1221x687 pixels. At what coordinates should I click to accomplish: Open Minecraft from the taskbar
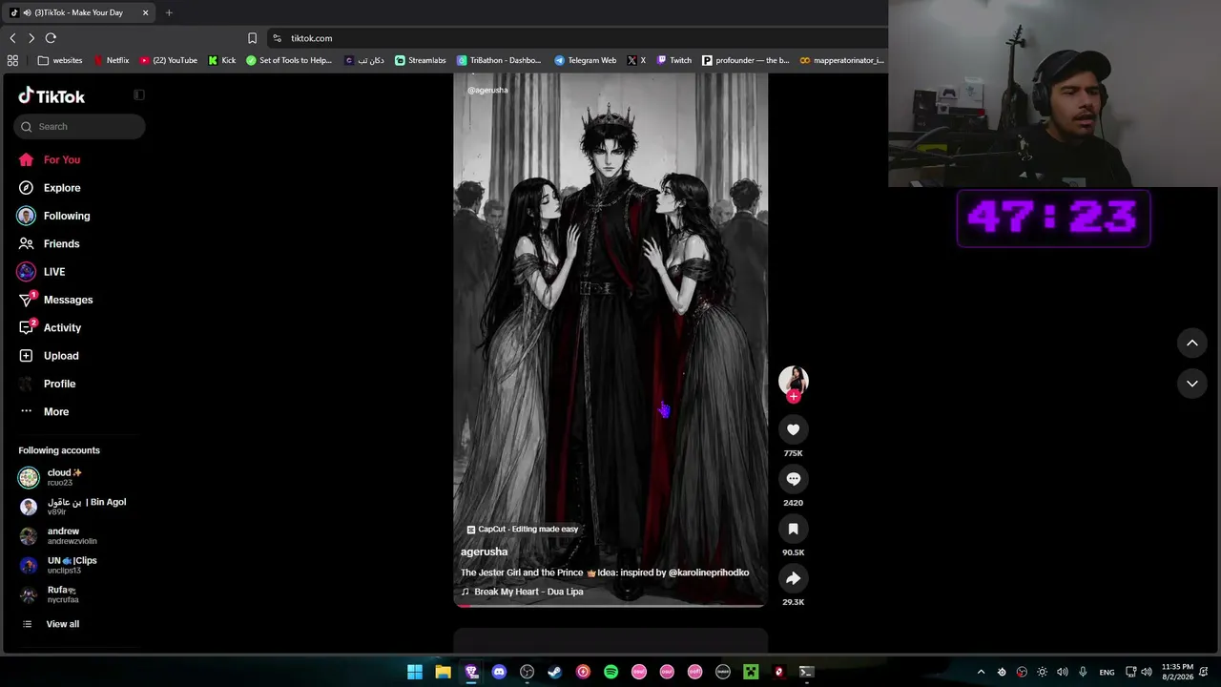click(751, 672)
